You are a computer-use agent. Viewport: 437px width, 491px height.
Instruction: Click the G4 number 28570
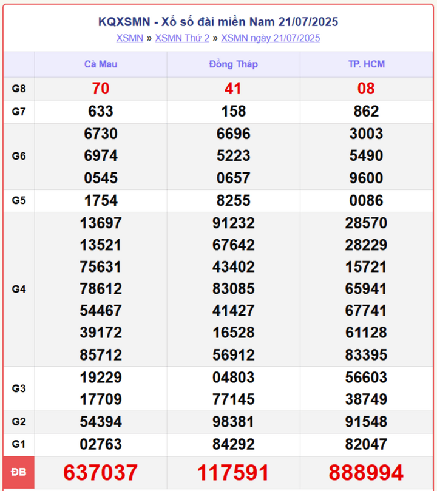pos(366,223)
